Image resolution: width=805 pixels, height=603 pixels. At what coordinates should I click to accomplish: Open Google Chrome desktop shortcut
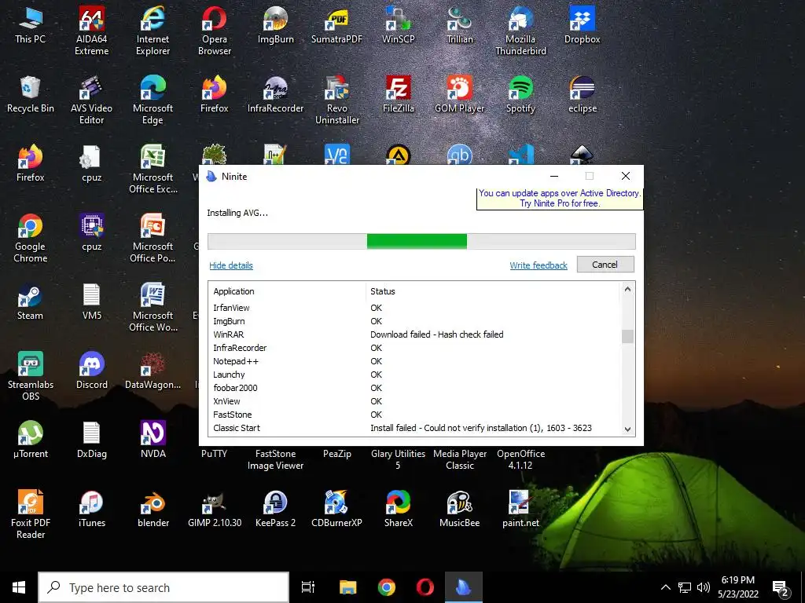31,237
